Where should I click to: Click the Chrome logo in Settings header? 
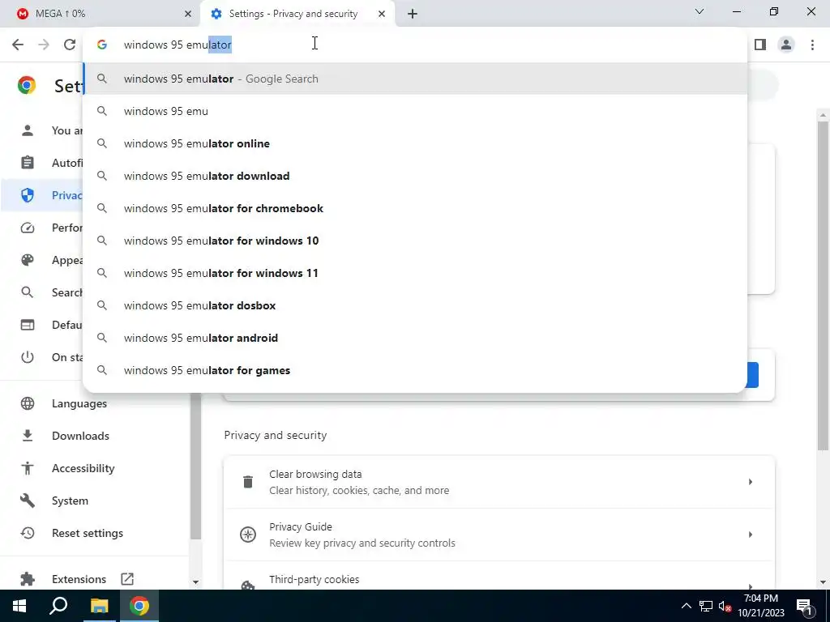(27, 85)
